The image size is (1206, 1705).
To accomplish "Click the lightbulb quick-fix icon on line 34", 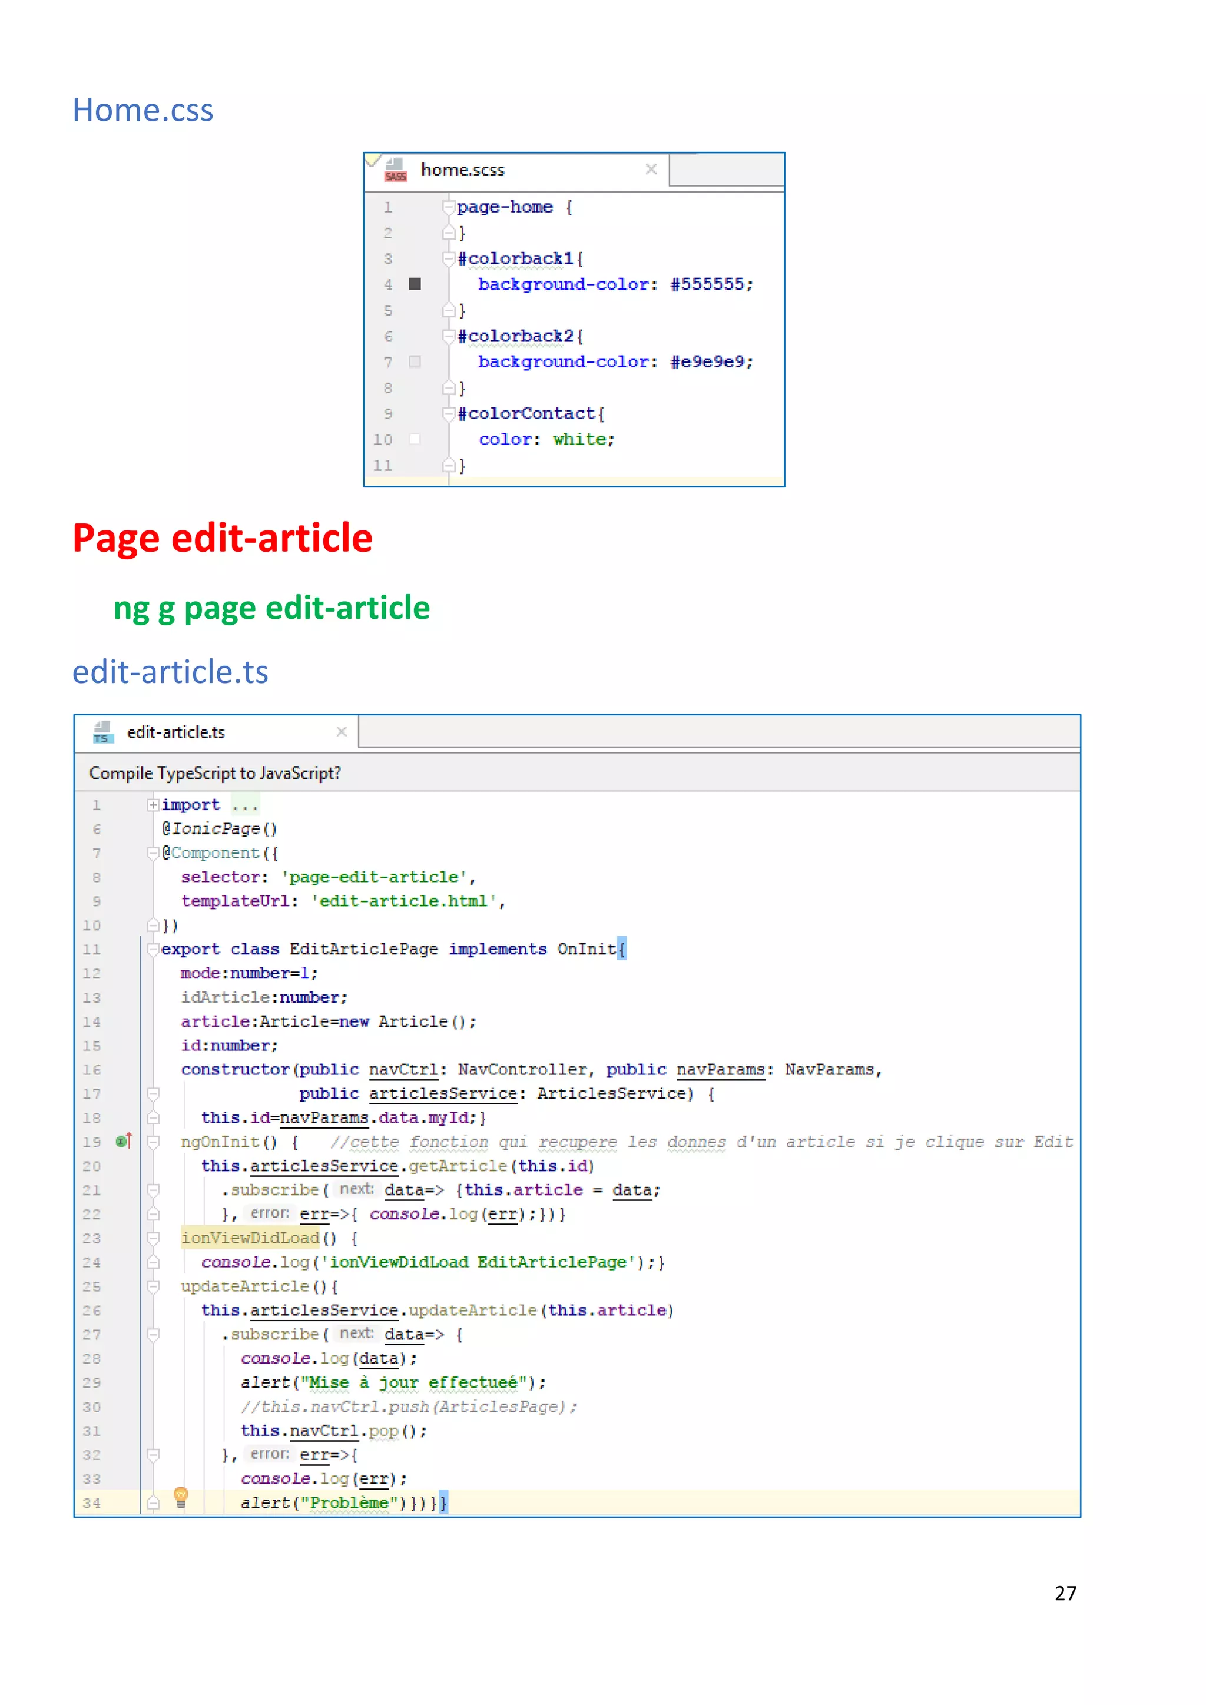I will click(x=180, y=1498).
